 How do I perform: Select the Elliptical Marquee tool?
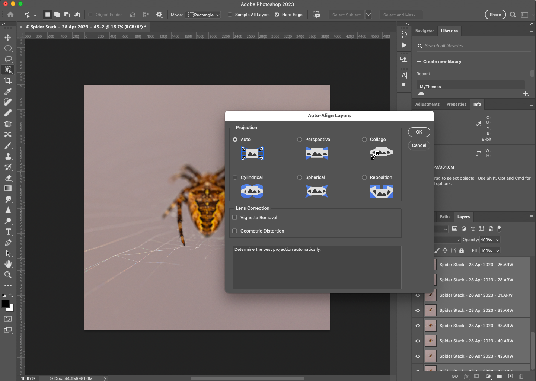(x=8, y=48)
